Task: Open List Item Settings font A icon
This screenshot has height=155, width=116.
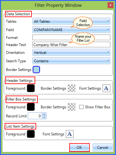Action: [x=70, y=134]
